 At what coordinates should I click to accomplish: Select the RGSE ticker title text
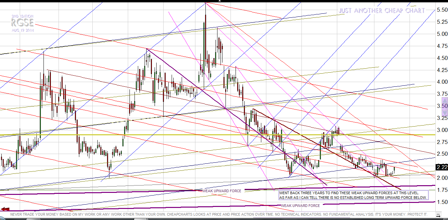[22, 23]
